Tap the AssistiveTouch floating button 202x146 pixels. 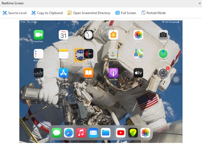[176, 80]
